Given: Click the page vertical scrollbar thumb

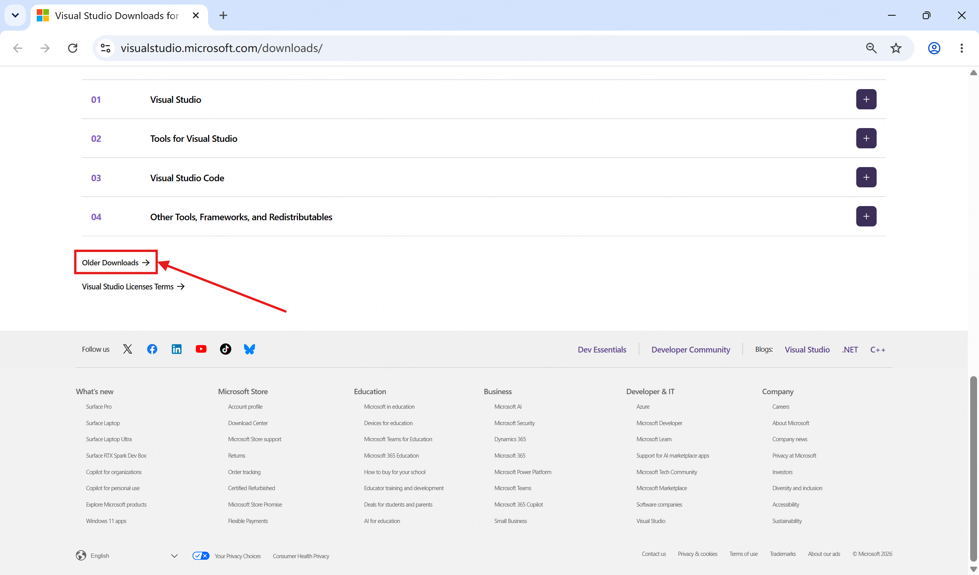Looking at the screenshot, I should click(x=973, y=468).
